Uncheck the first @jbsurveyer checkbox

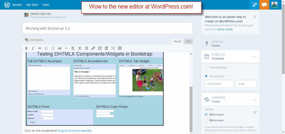pyautogui.click(x=206, y=114)
